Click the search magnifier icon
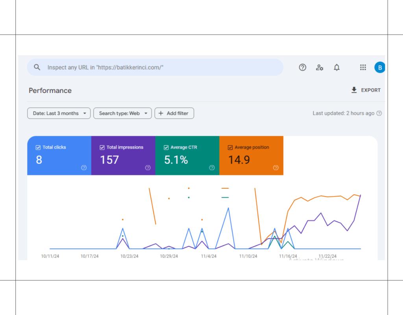This screenshot has width=403, height=315. tap(37, 67)
